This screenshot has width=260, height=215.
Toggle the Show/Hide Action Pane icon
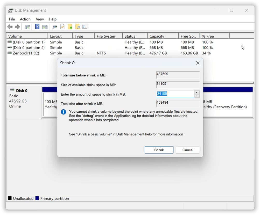(x=45, y=27)
